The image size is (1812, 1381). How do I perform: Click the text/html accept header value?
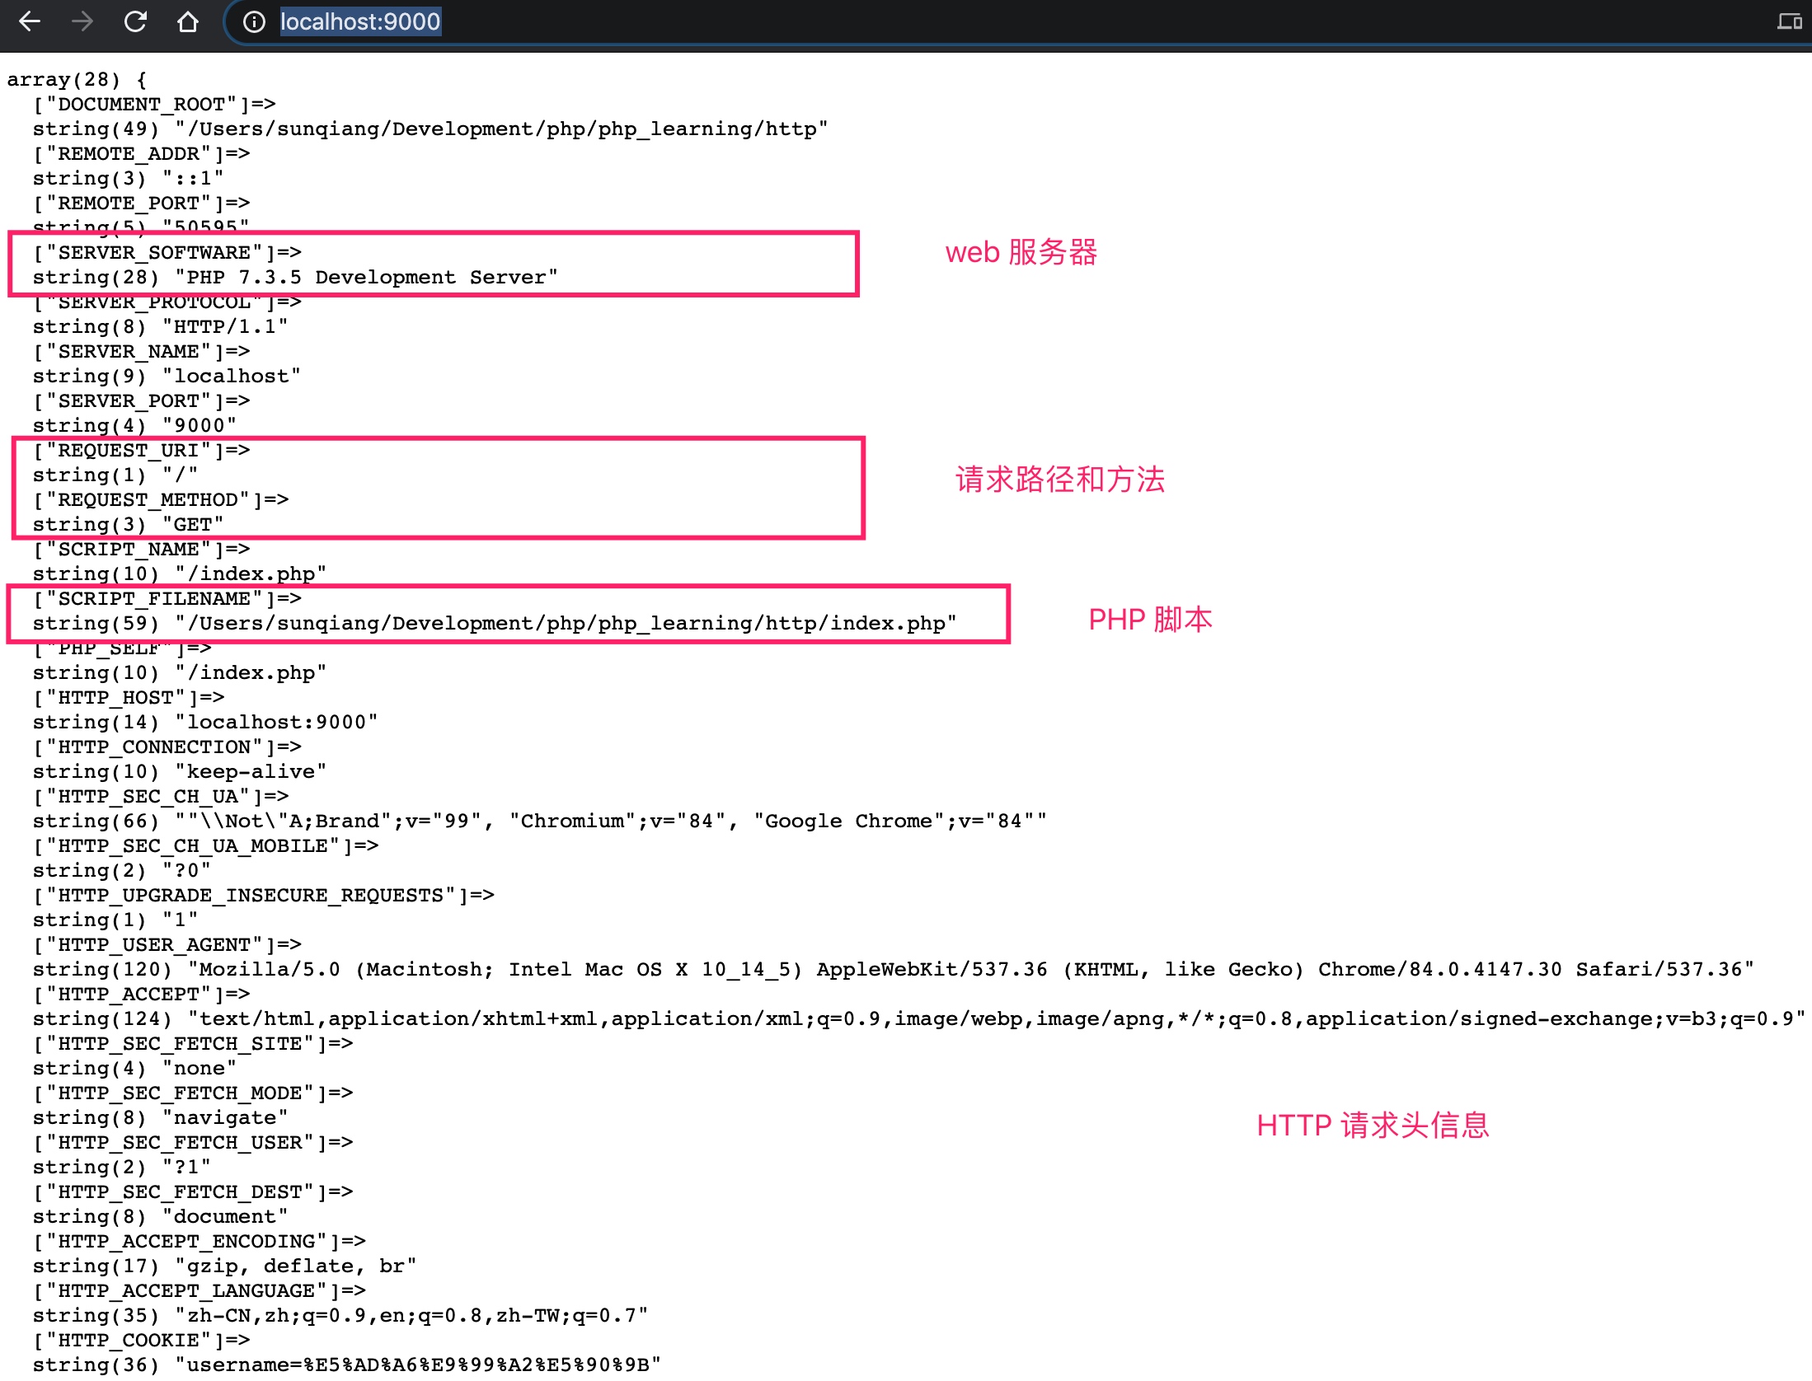[997, 1019]
